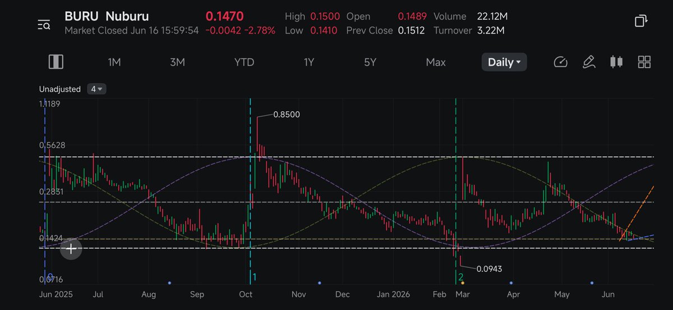Tap the change value -0.0042 -2.78%

click(240, 30)
